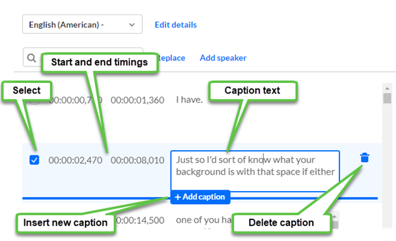Select the end time 00:00:14,500

140,221
